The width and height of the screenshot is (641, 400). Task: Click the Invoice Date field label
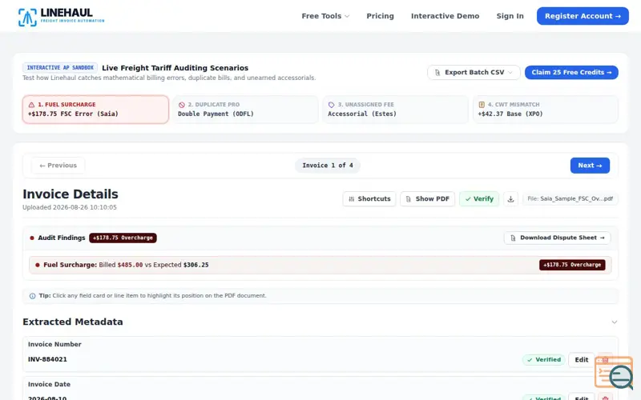click(49, 384)
